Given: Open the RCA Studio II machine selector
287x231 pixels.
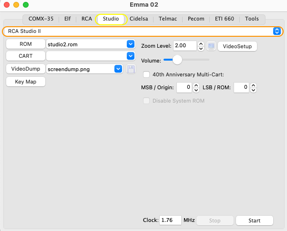Looking at the screenshot, I should coord(143,31).
